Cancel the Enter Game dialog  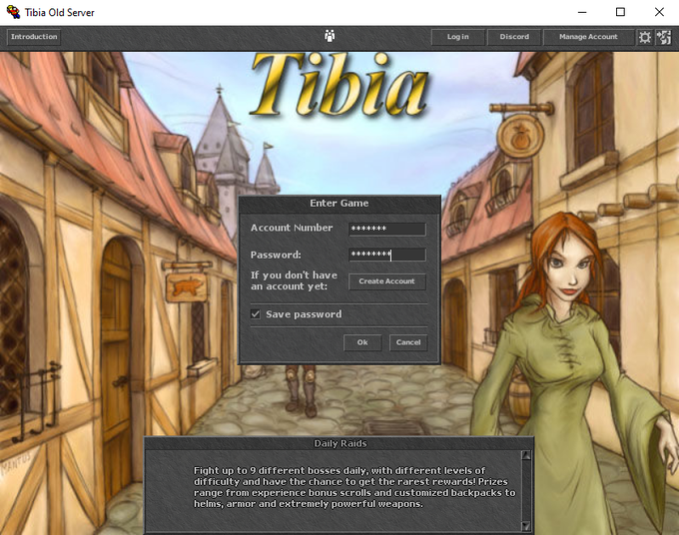pos(408,342)
